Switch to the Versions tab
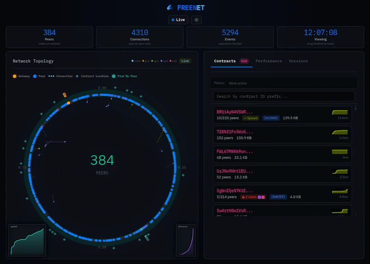The height and width of the screenshot is (264, 370). point(298,61)
